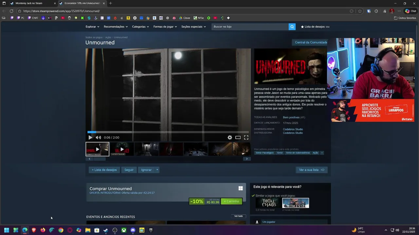Open the Mimesis similar game thumbnail
Viewport: 419px width, 235px height.
pyautogui.click(x=295, y=203)
